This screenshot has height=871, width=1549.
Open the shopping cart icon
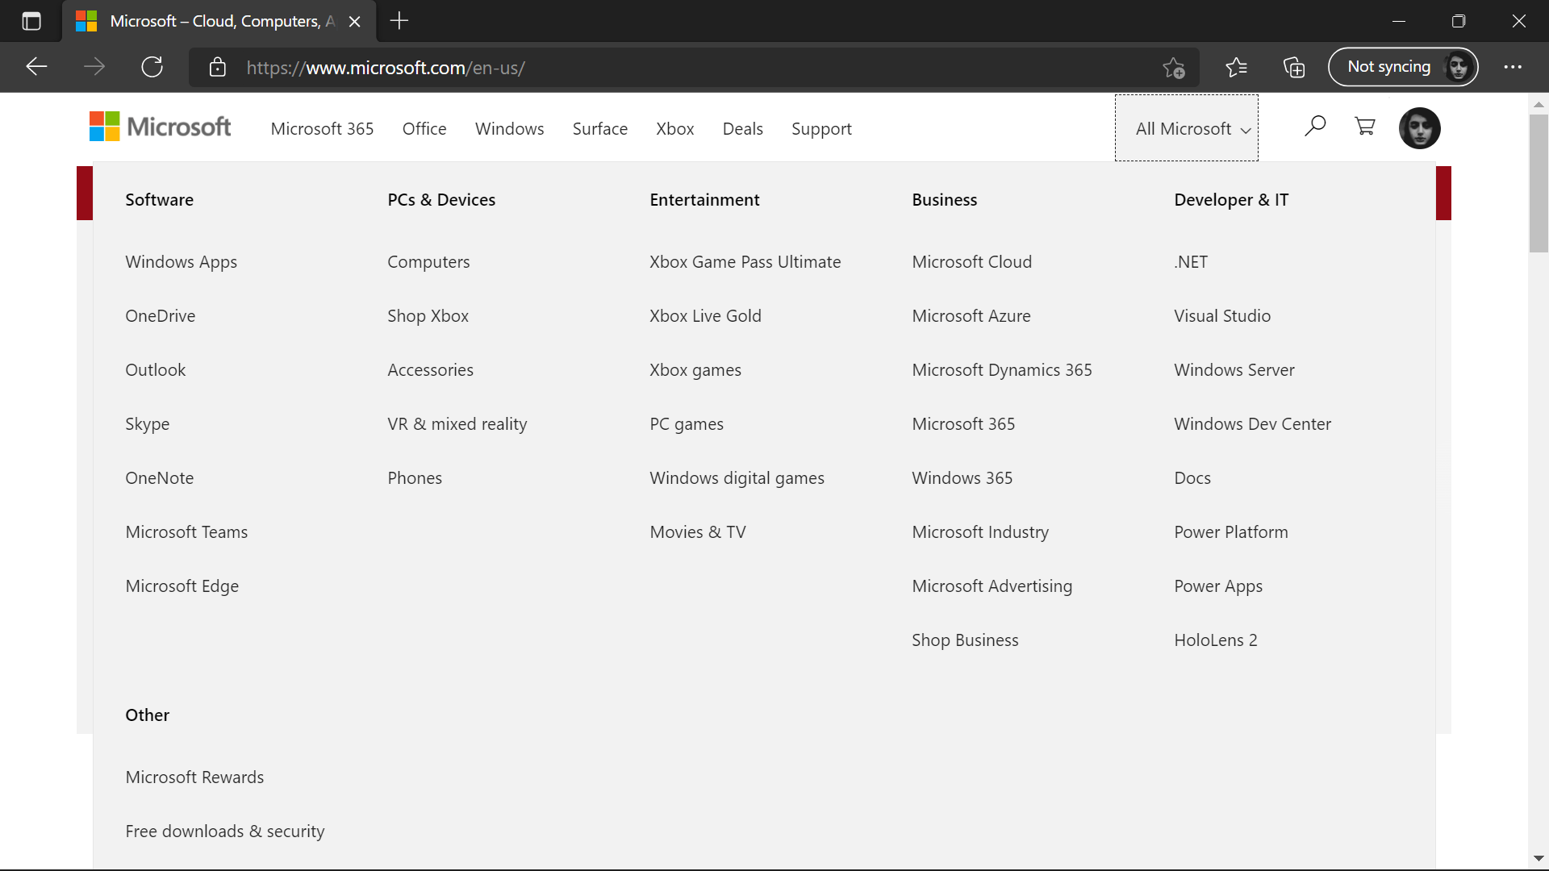coord(1365,127)
